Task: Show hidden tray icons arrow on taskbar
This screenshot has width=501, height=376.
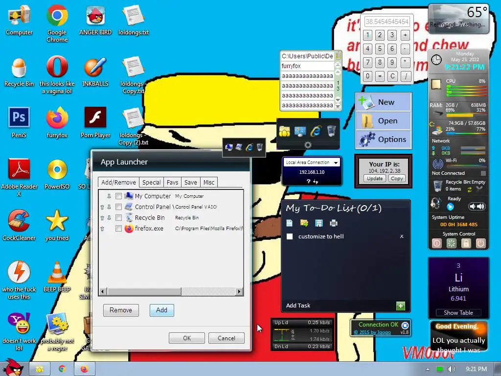Action: 428,369
